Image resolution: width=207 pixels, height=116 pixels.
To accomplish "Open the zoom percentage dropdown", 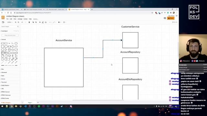I will coord(10,22).
